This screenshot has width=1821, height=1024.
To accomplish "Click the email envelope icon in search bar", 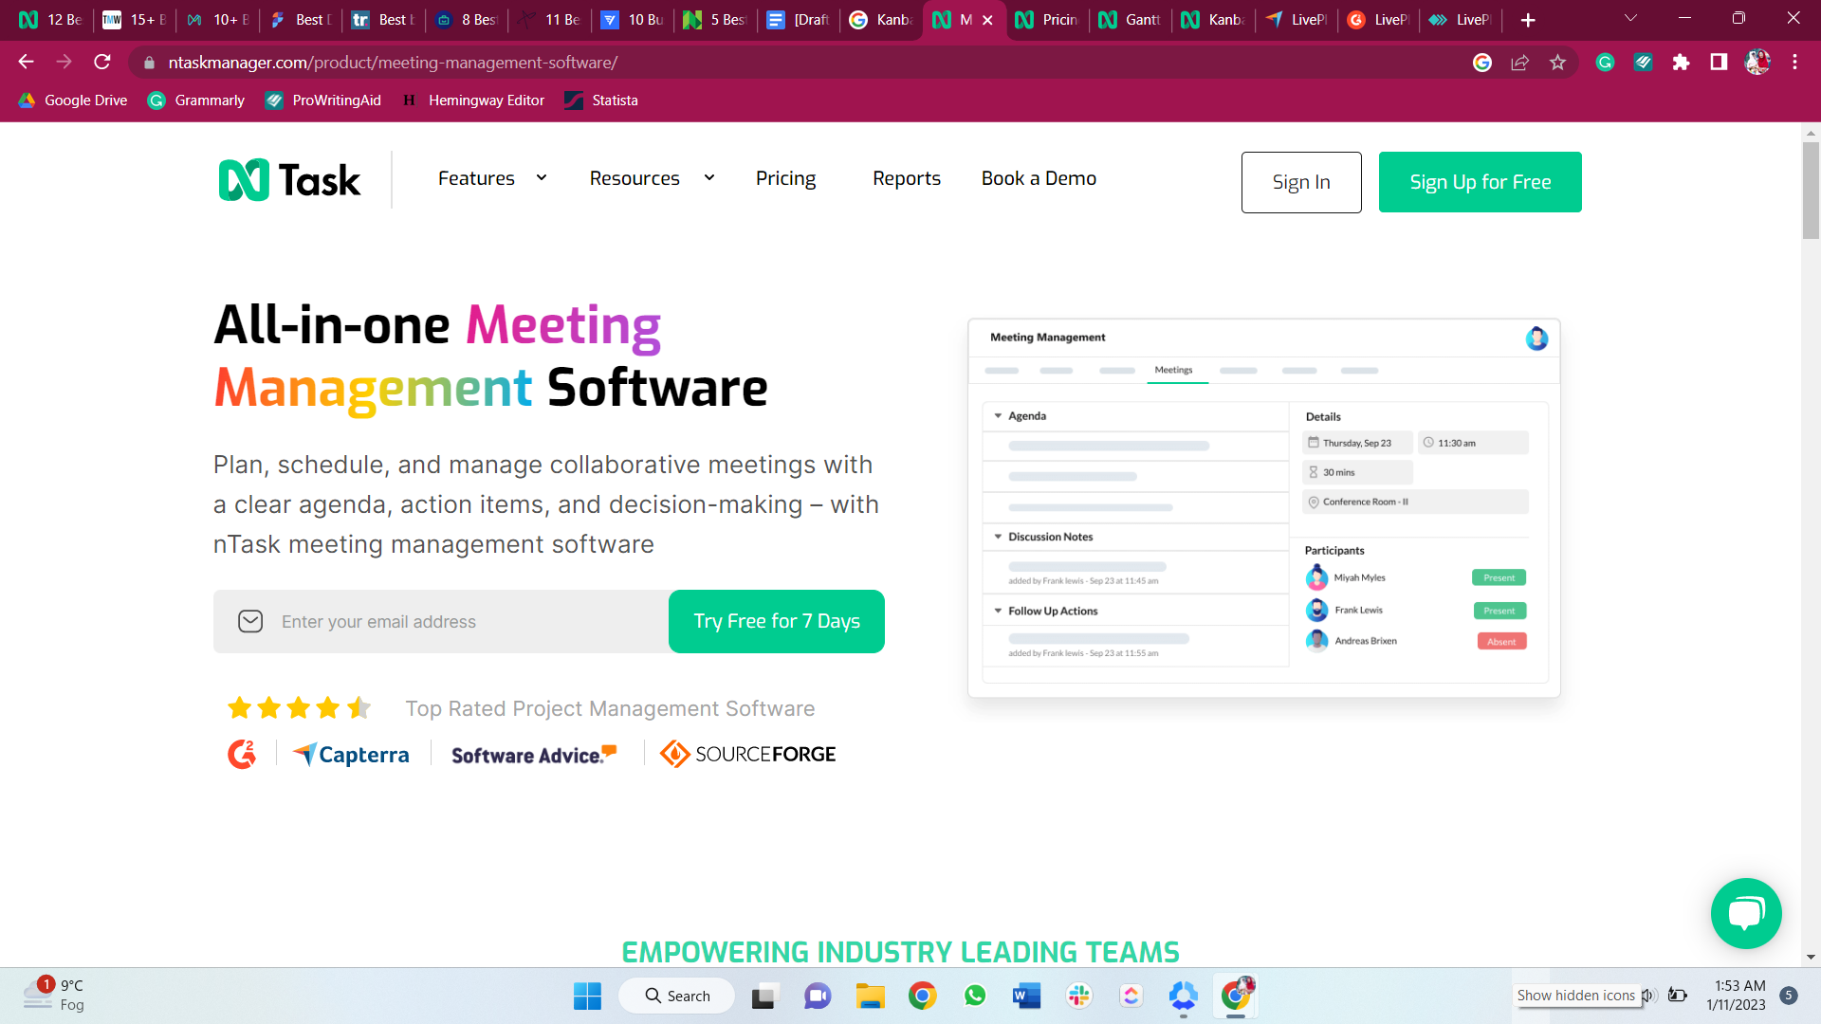I will 250,621.
